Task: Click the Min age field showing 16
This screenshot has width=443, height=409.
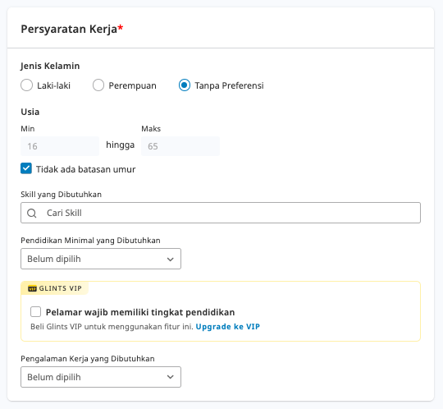Action: pos(60,146)
